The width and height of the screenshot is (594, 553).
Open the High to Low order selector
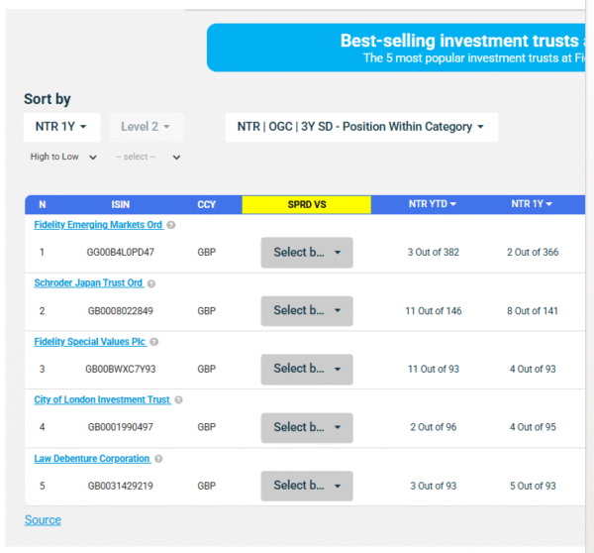(63, 157)
